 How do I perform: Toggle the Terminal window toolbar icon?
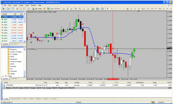tap(25, 9)
